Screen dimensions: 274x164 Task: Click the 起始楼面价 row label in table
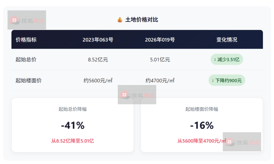29,80
